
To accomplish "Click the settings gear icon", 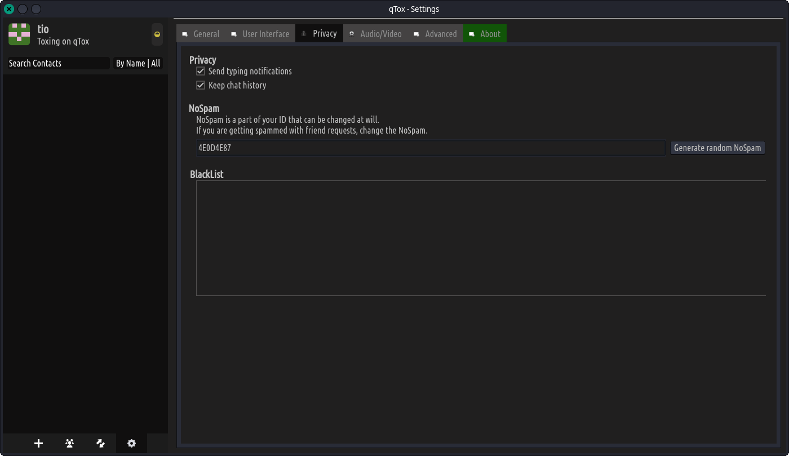I will [131, 444].
